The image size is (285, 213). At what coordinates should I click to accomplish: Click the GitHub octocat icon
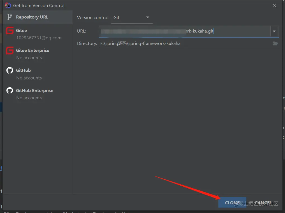pos(10,70)
